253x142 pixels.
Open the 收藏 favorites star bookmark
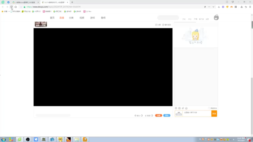coord(4,11)
